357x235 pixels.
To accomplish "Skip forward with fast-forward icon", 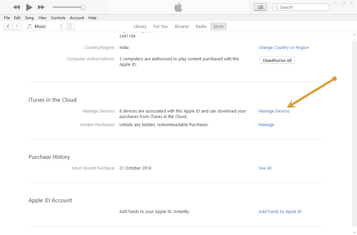I will click(41, 7).
